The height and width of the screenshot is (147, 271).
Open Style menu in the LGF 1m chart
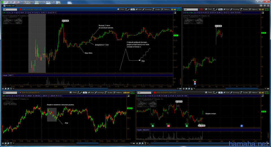(x=139, y=9)
